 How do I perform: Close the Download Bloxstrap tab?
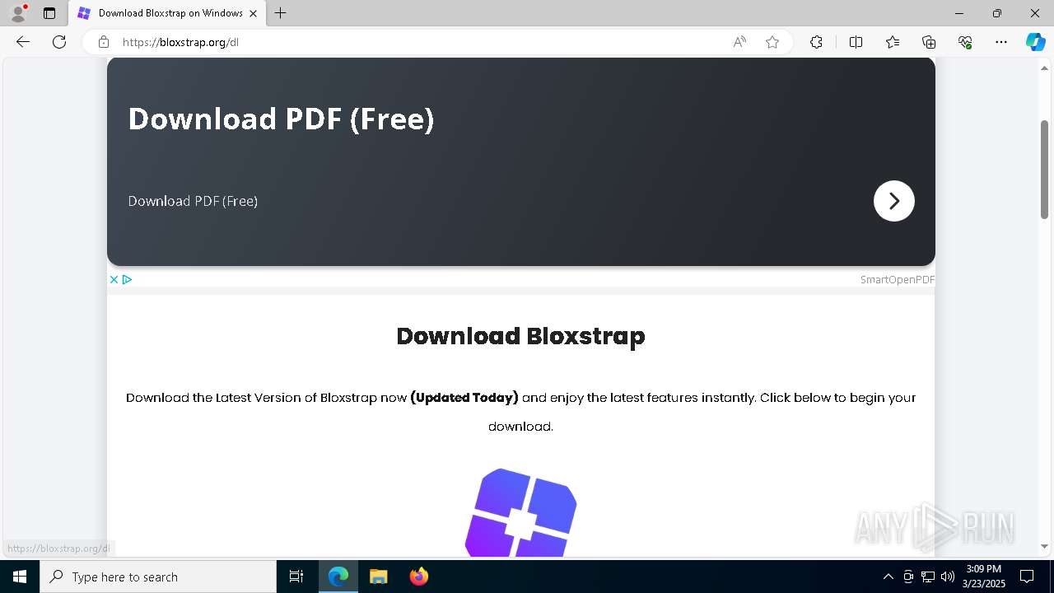tap(254, 13)
